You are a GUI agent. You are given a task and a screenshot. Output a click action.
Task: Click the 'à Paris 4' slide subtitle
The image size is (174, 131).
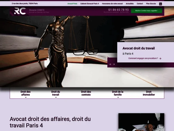click(x=128, y=54)
